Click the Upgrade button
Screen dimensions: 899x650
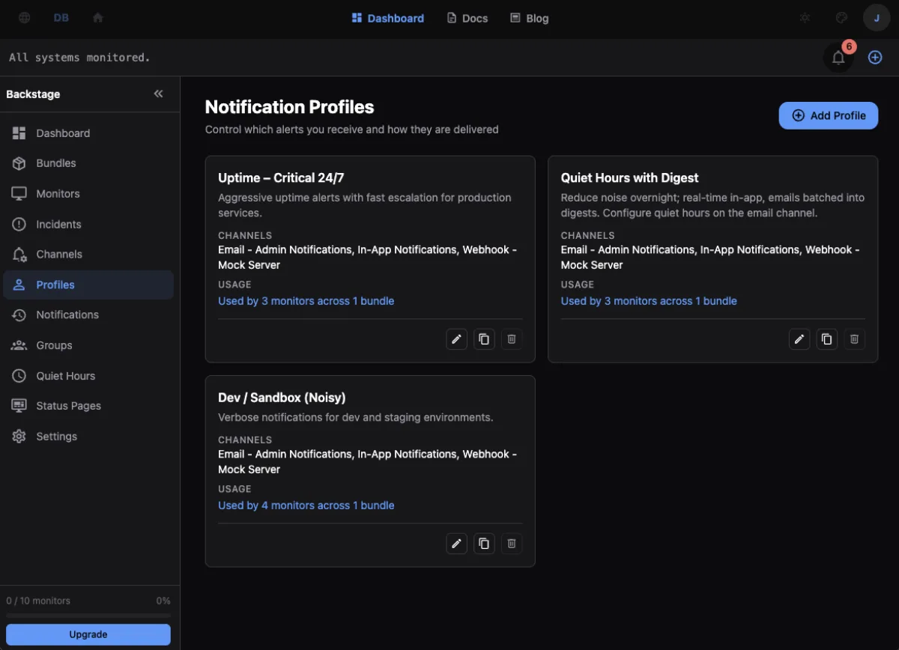(x=88, y=634)
